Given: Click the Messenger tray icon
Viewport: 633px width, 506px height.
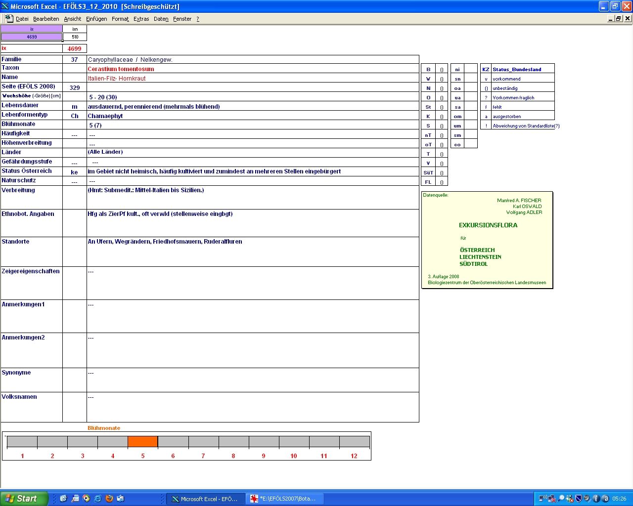Looking at the screenshot, I should [x=570, y=499].
